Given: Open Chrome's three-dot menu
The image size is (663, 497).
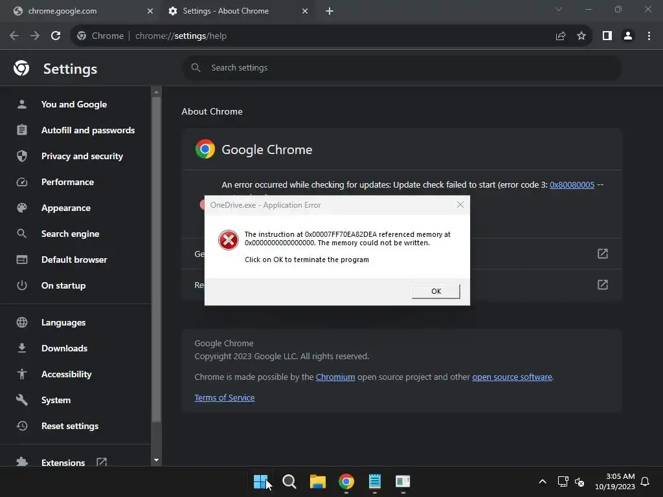Looking at the screenshot, I should click(649, 36).
